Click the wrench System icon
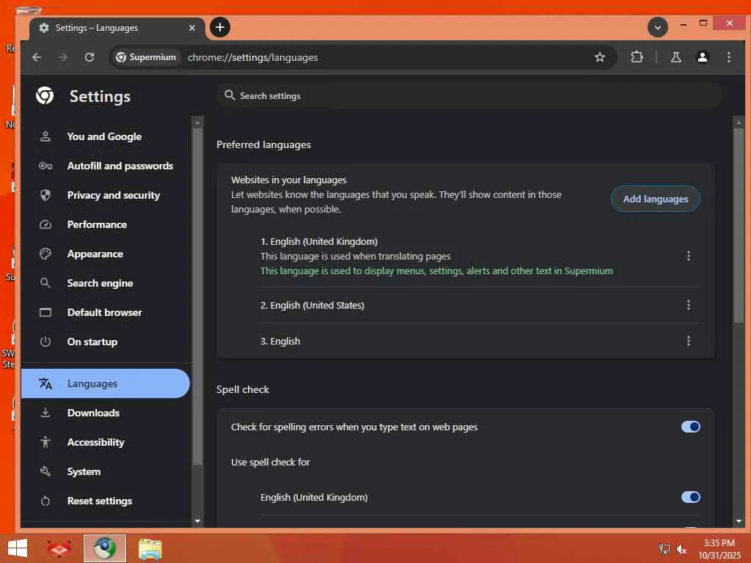The image size is (751, 563). [45, 471]
